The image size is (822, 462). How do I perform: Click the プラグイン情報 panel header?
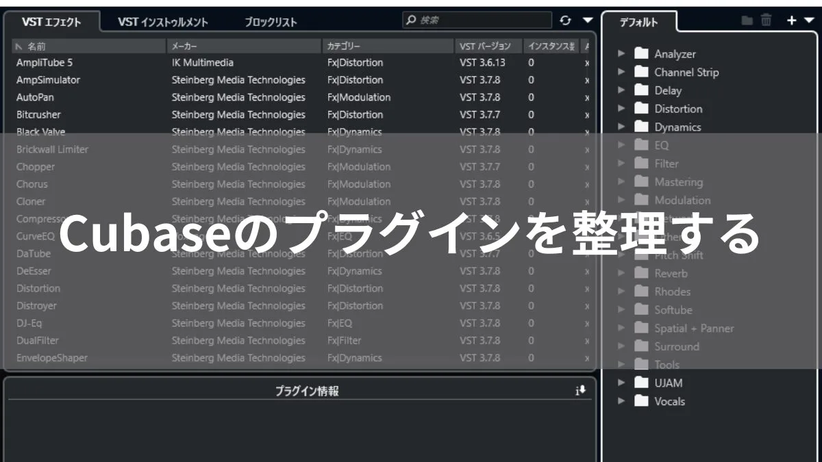(x=307, y=391)
